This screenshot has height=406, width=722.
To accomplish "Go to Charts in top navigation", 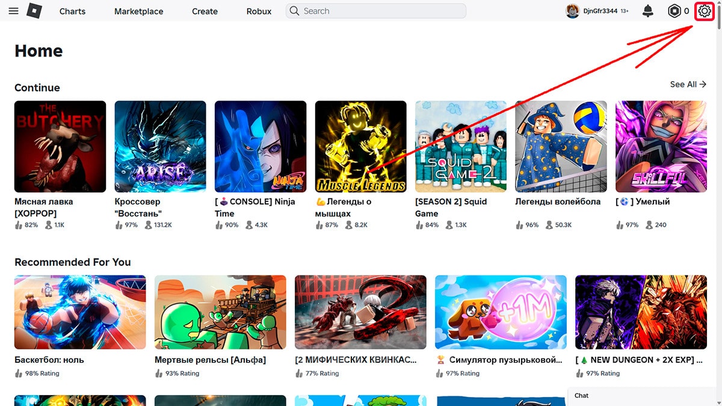I will pos(72,11).
